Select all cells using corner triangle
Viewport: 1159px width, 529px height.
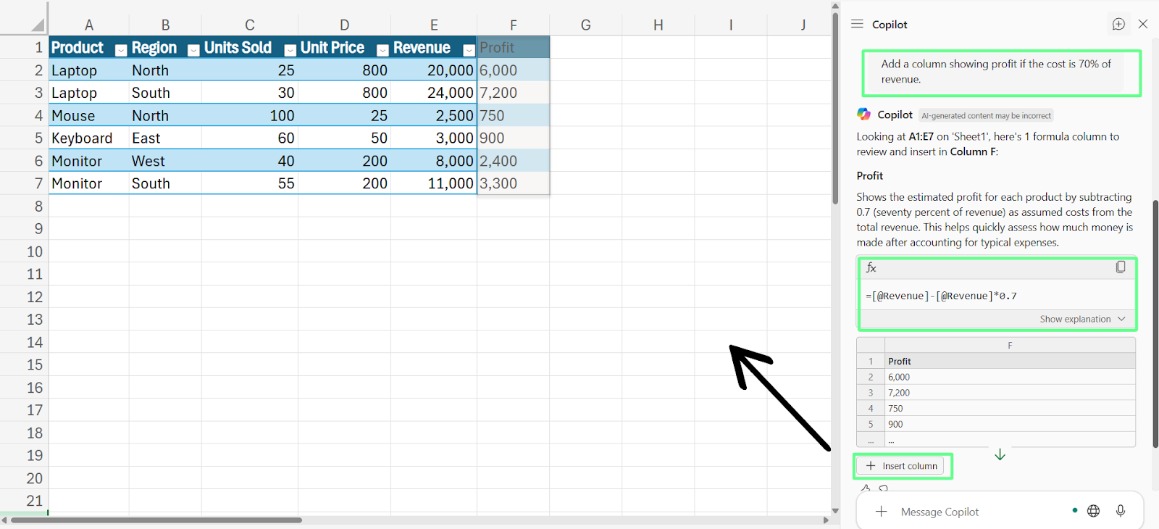[37, 25]
